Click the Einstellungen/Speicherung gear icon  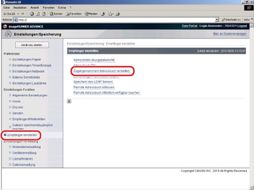coord(8,34)
